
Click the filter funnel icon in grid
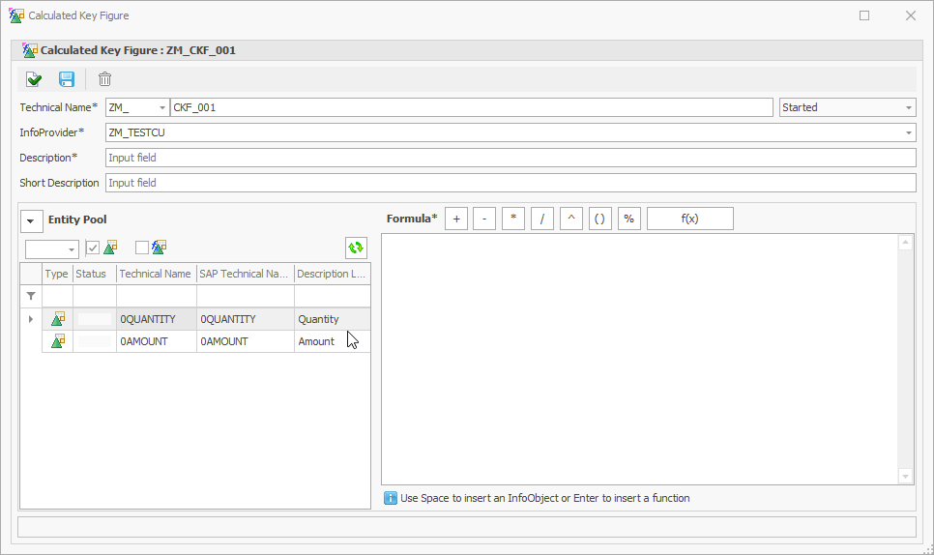[x=31, y=296]
